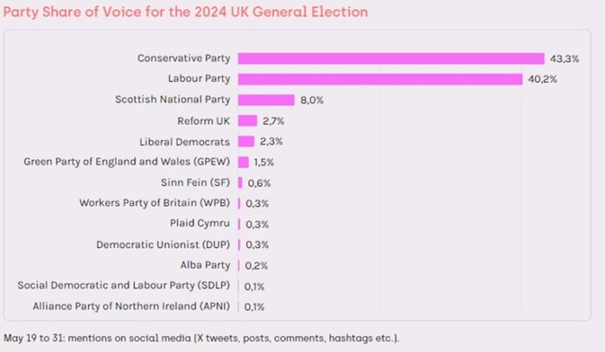The width and height of the screenshot is (605, 352).
Task: Select the Scottish National Party bar
Action: (266, 99)
